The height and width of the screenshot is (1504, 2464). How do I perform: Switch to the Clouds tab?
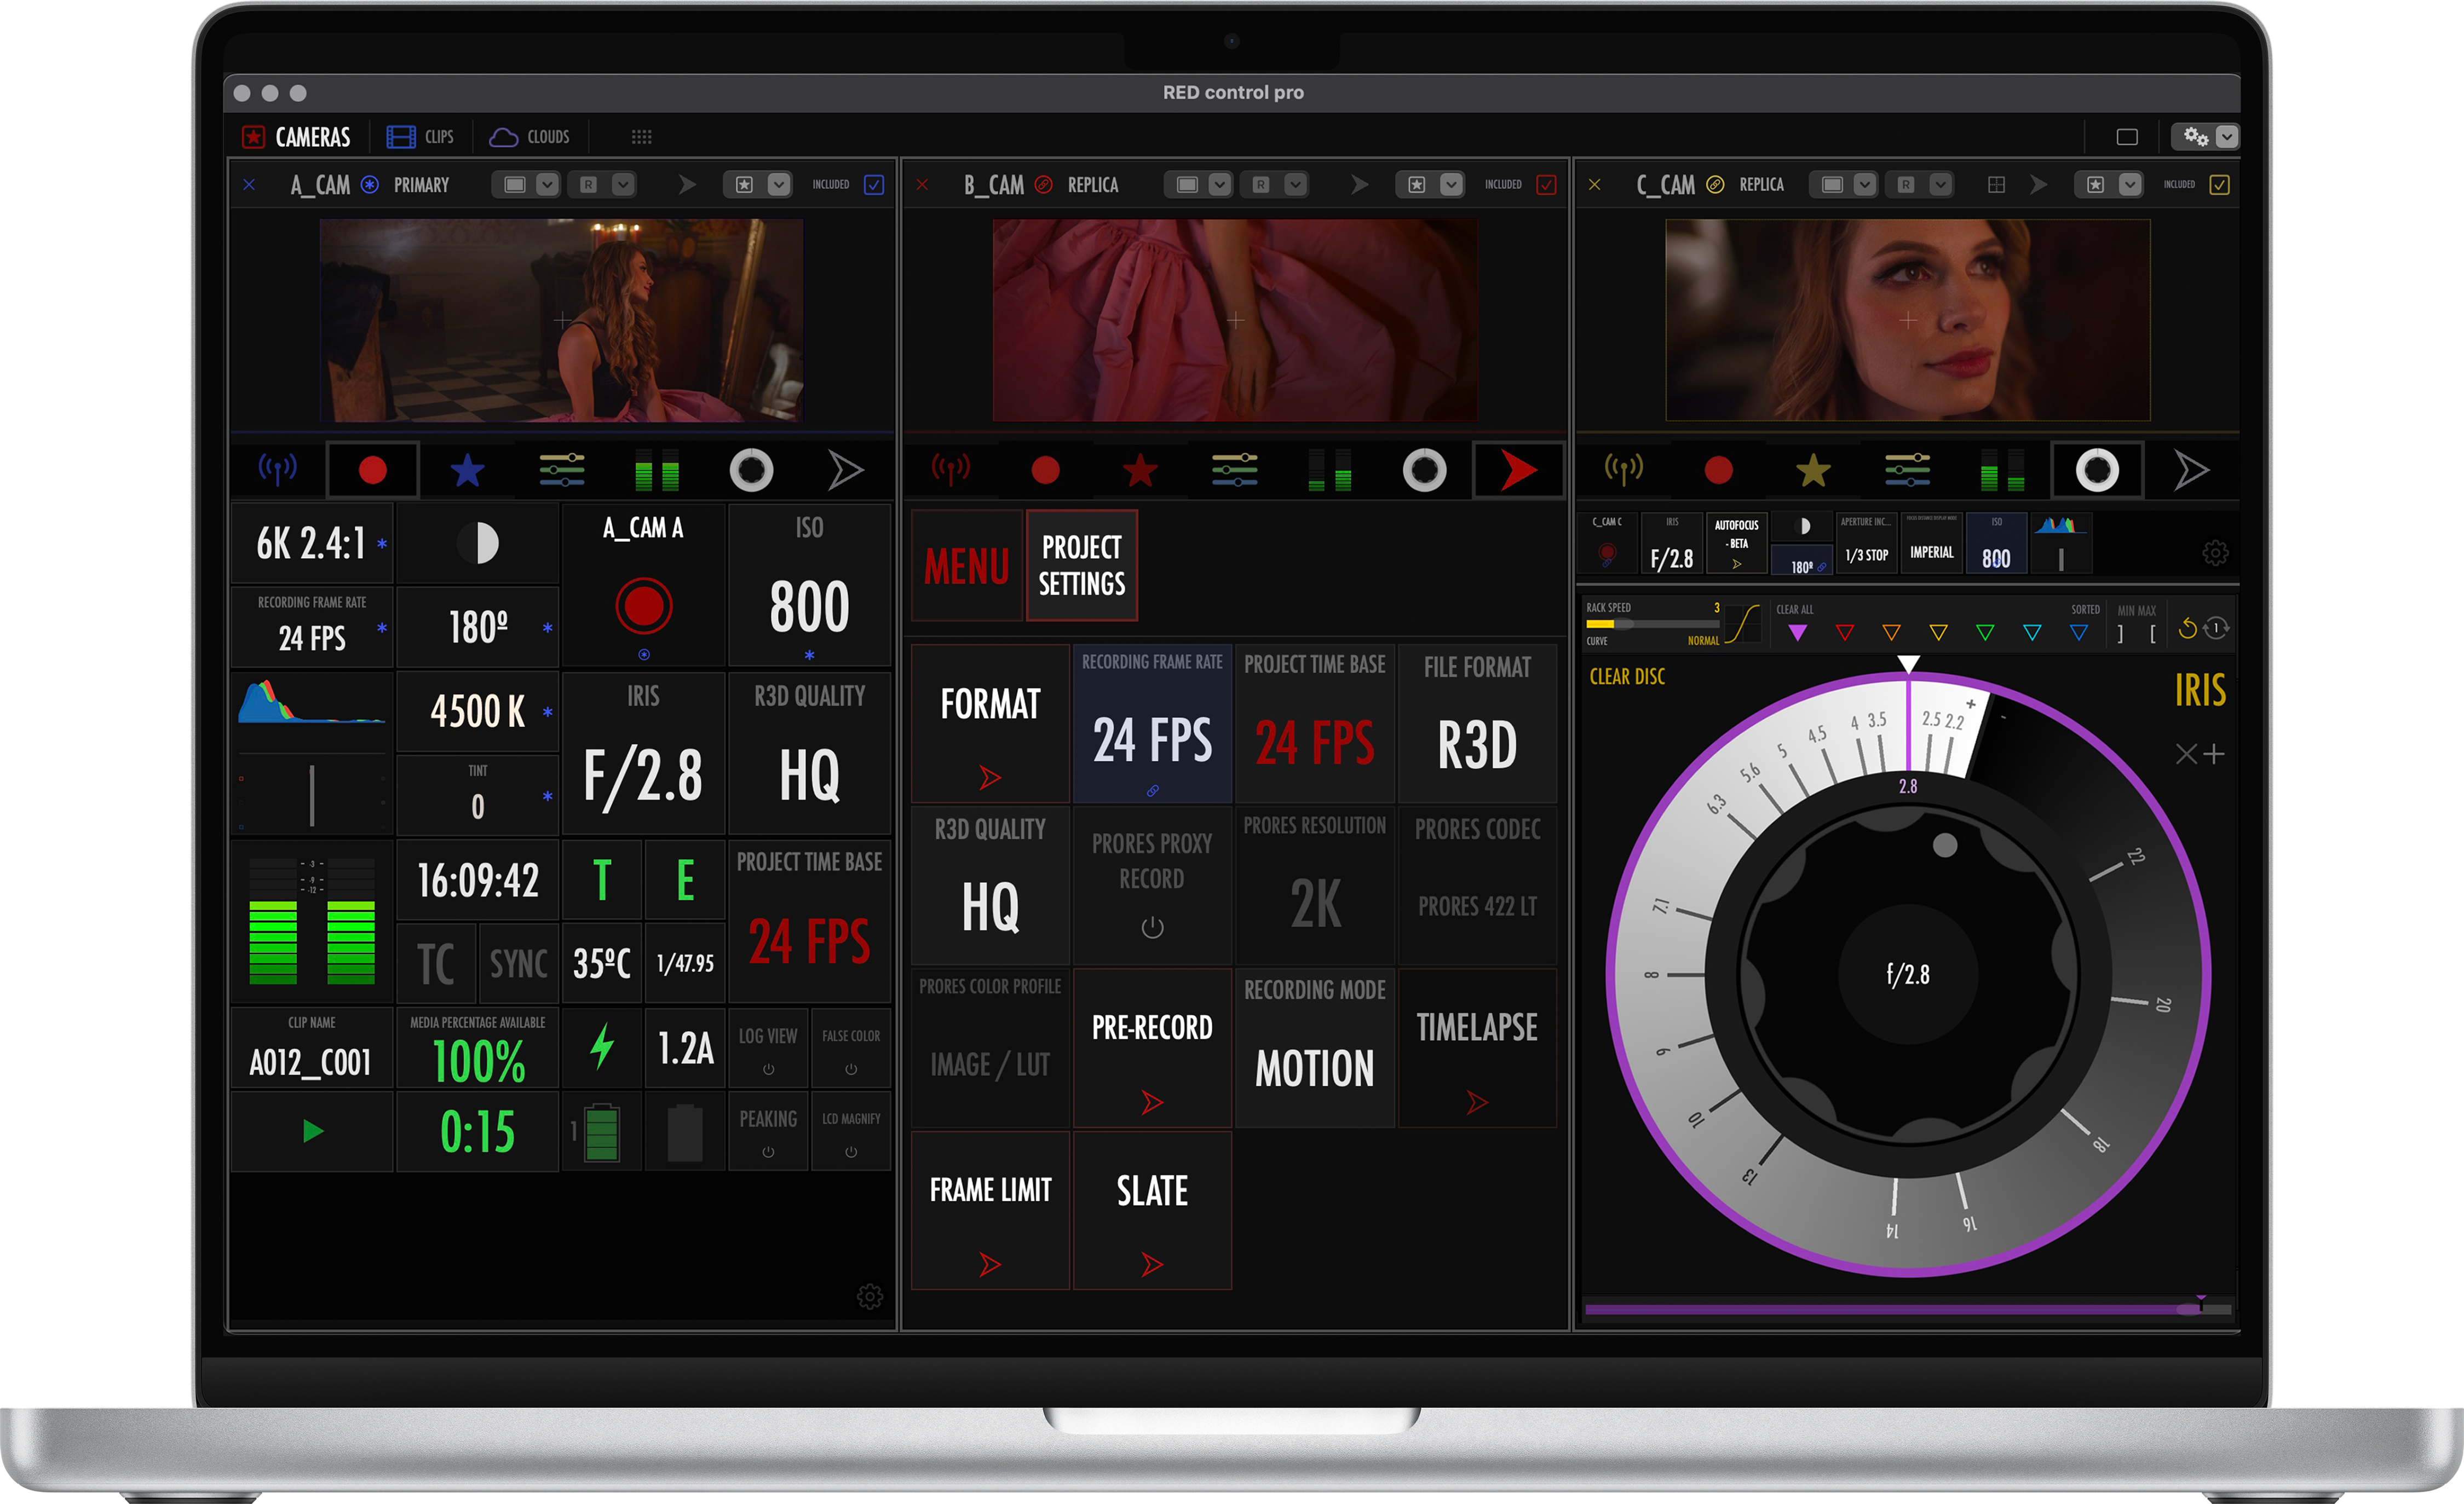530,137
